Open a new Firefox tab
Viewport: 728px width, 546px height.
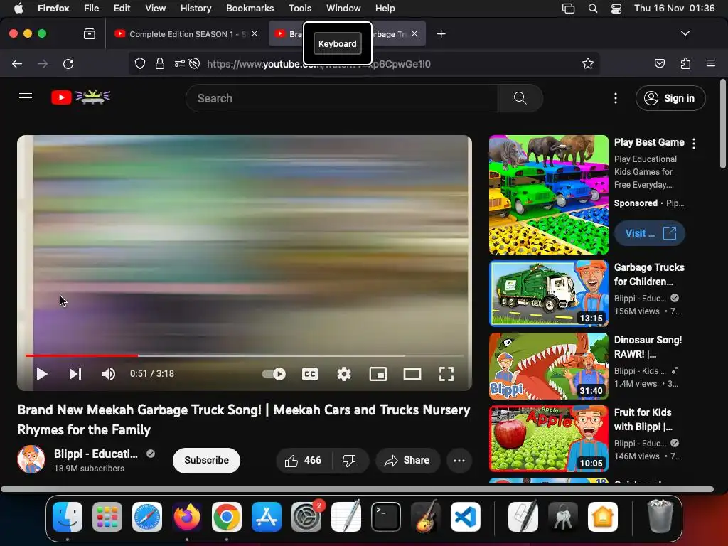pos(441,34)
